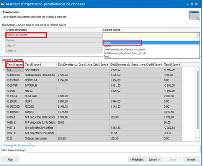Go back with the Précédent button
Screen dimensions: 203x166
(x=137, y=159)
